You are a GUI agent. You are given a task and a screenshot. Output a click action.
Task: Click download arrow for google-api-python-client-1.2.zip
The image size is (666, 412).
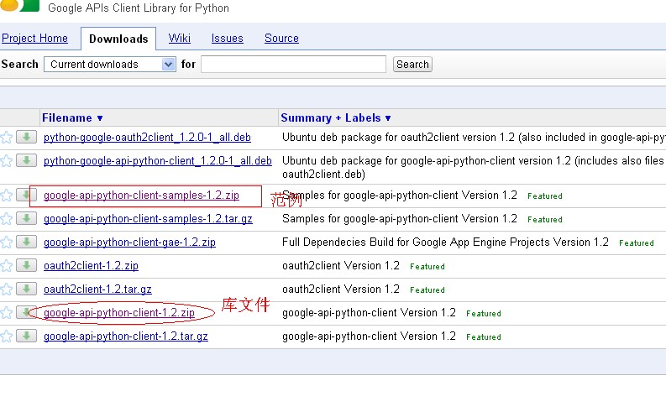pos(26,313)
